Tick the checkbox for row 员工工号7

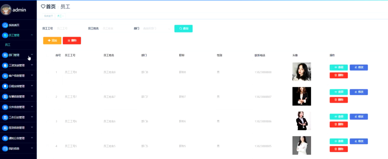(47, 97)
